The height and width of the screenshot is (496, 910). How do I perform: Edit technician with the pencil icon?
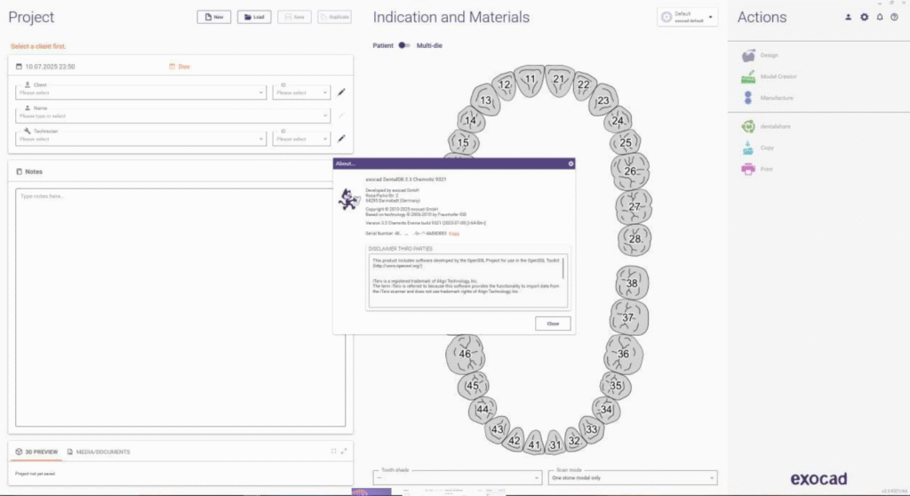click(341, 139)
